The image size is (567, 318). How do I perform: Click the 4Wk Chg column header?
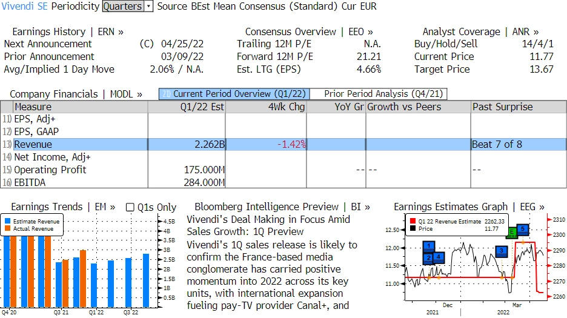[x=266, y=107]
